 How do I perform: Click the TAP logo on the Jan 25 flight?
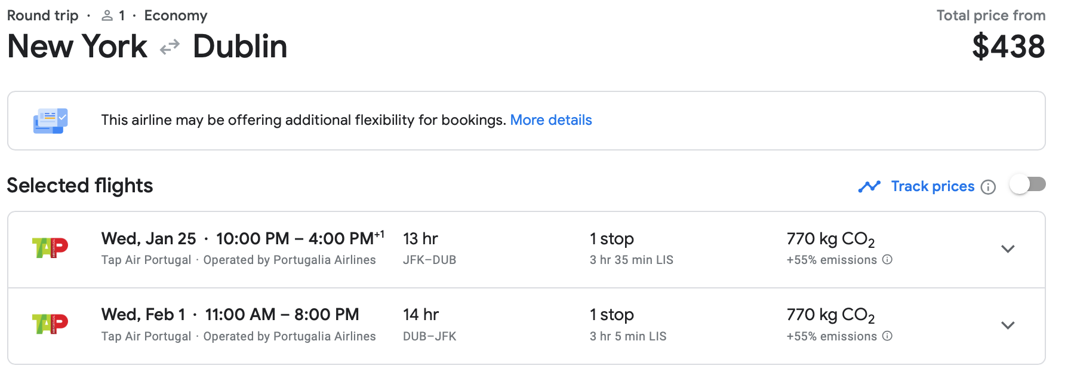tap(50, 247)
